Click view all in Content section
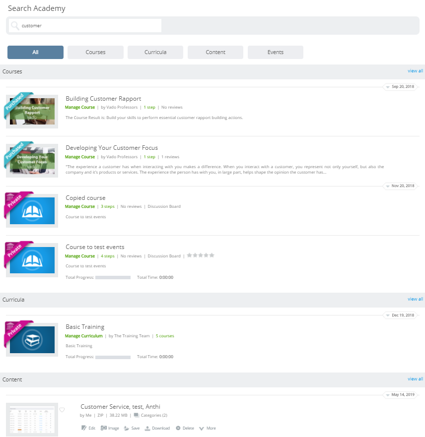Screen dimensions: 425x437 pos(415,379)
